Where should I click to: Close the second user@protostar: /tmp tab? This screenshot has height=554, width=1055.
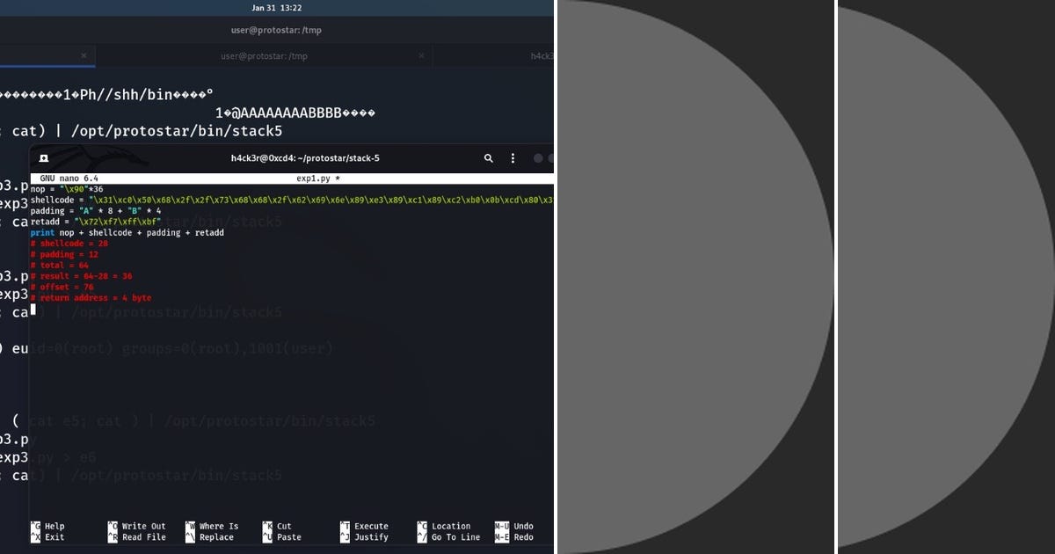pyautogui.click(x=420, y=55)
